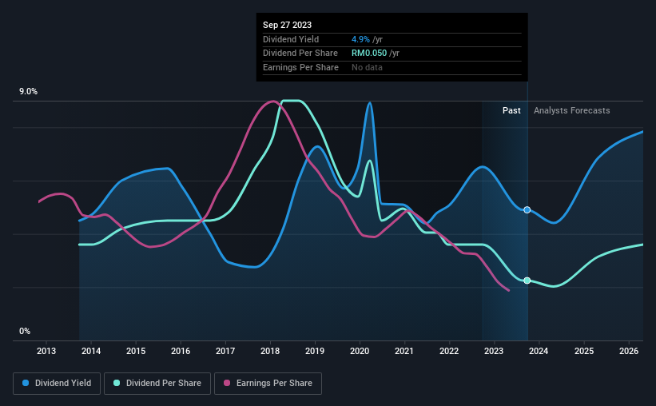Click the No data earnings value
Viewport: 656px width, 406px height.
tap(367, 67)
